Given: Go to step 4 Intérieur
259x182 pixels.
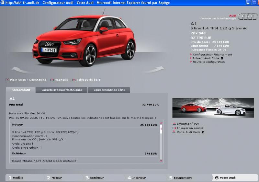Looking at the screenshot, I should click(x=139, y=178).
